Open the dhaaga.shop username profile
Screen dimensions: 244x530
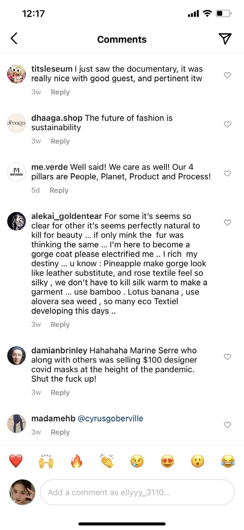(57, 118)
